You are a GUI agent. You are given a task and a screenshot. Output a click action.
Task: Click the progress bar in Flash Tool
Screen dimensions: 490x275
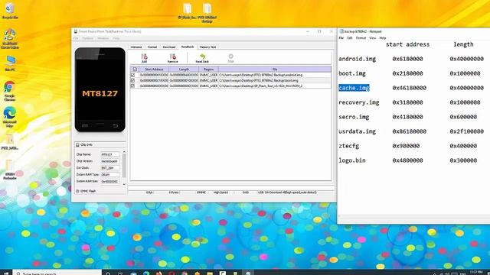coord(231,187)
